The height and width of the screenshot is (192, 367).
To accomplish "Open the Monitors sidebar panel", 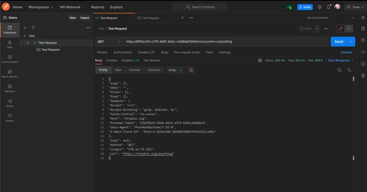I will point(10,88).
